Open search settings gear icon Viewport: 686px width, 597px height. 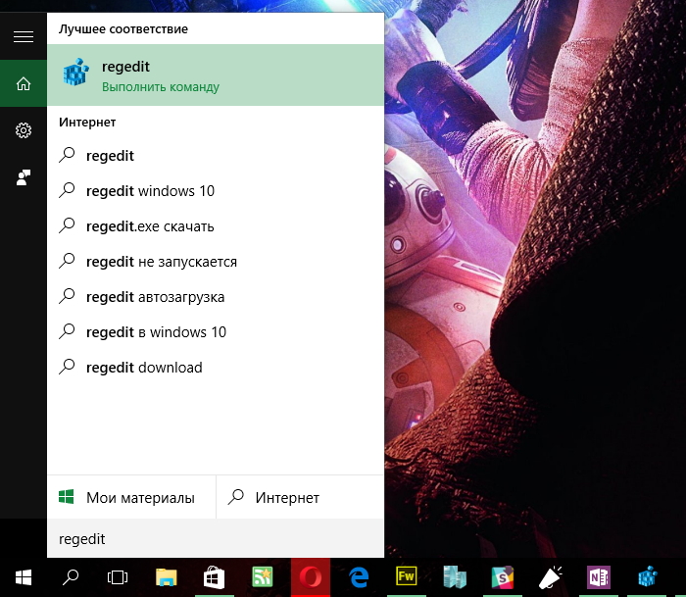[24, 130]
